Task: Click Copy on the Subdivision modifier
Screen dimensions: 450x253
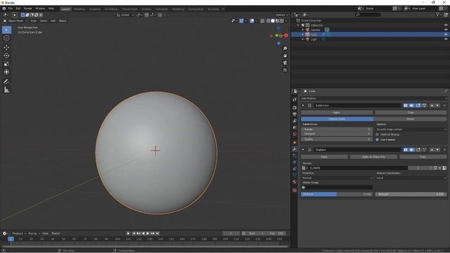Action: click(x=411, y=112)
